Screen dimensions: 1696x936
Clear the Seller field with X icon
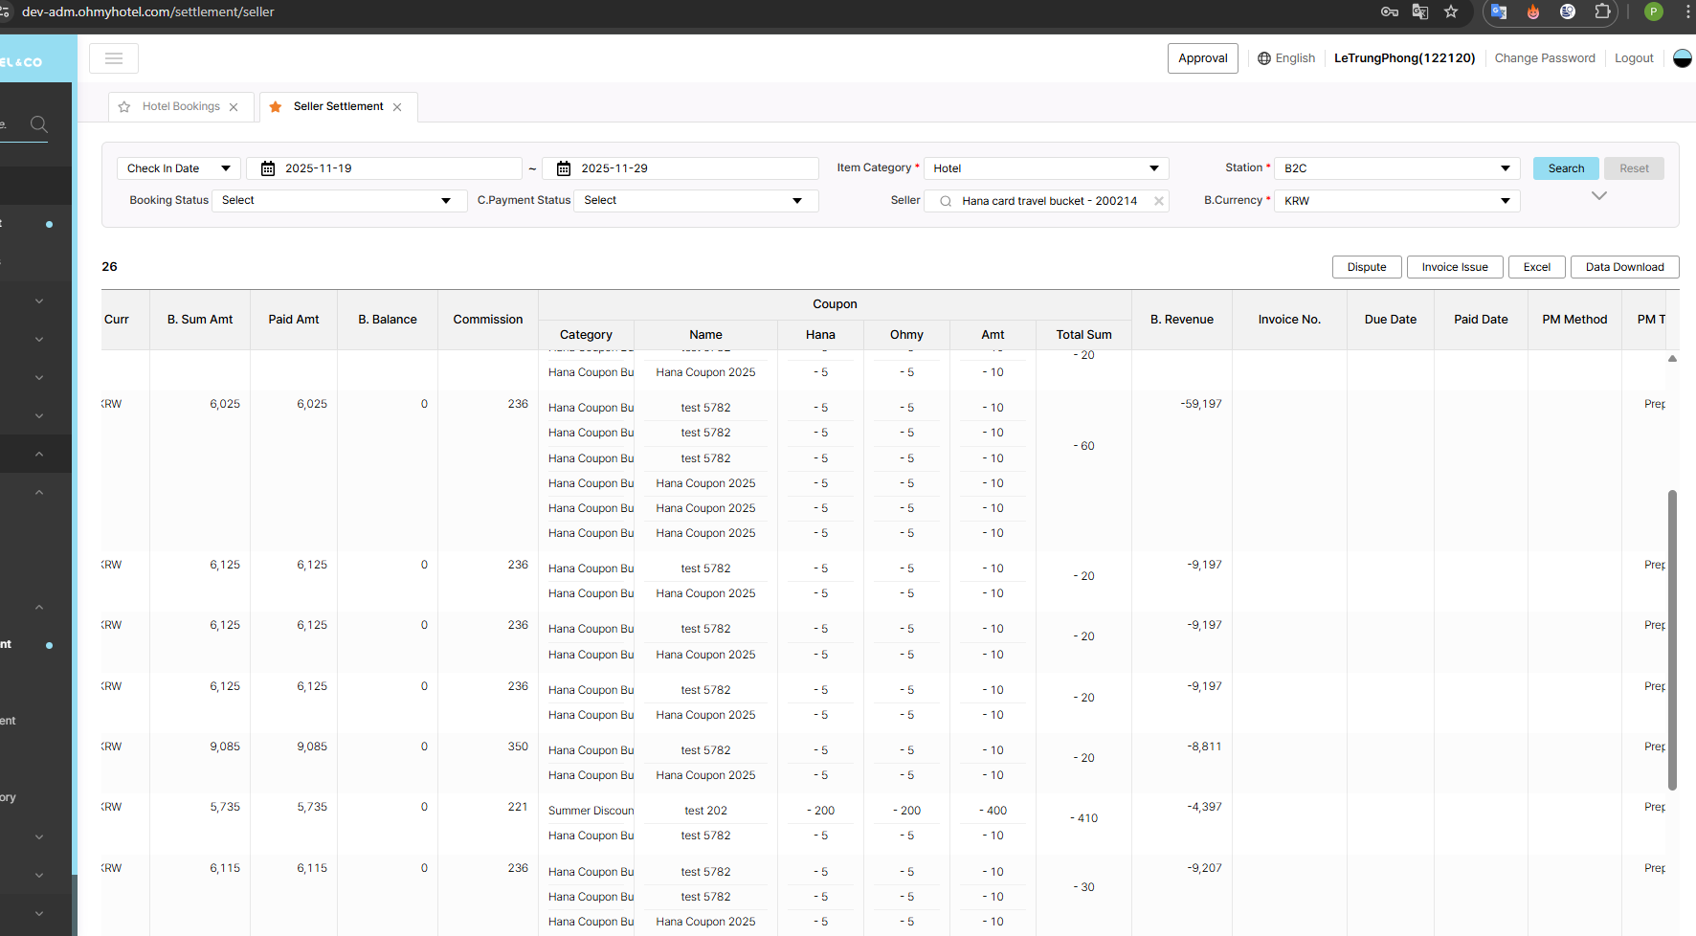[1158, 201]
